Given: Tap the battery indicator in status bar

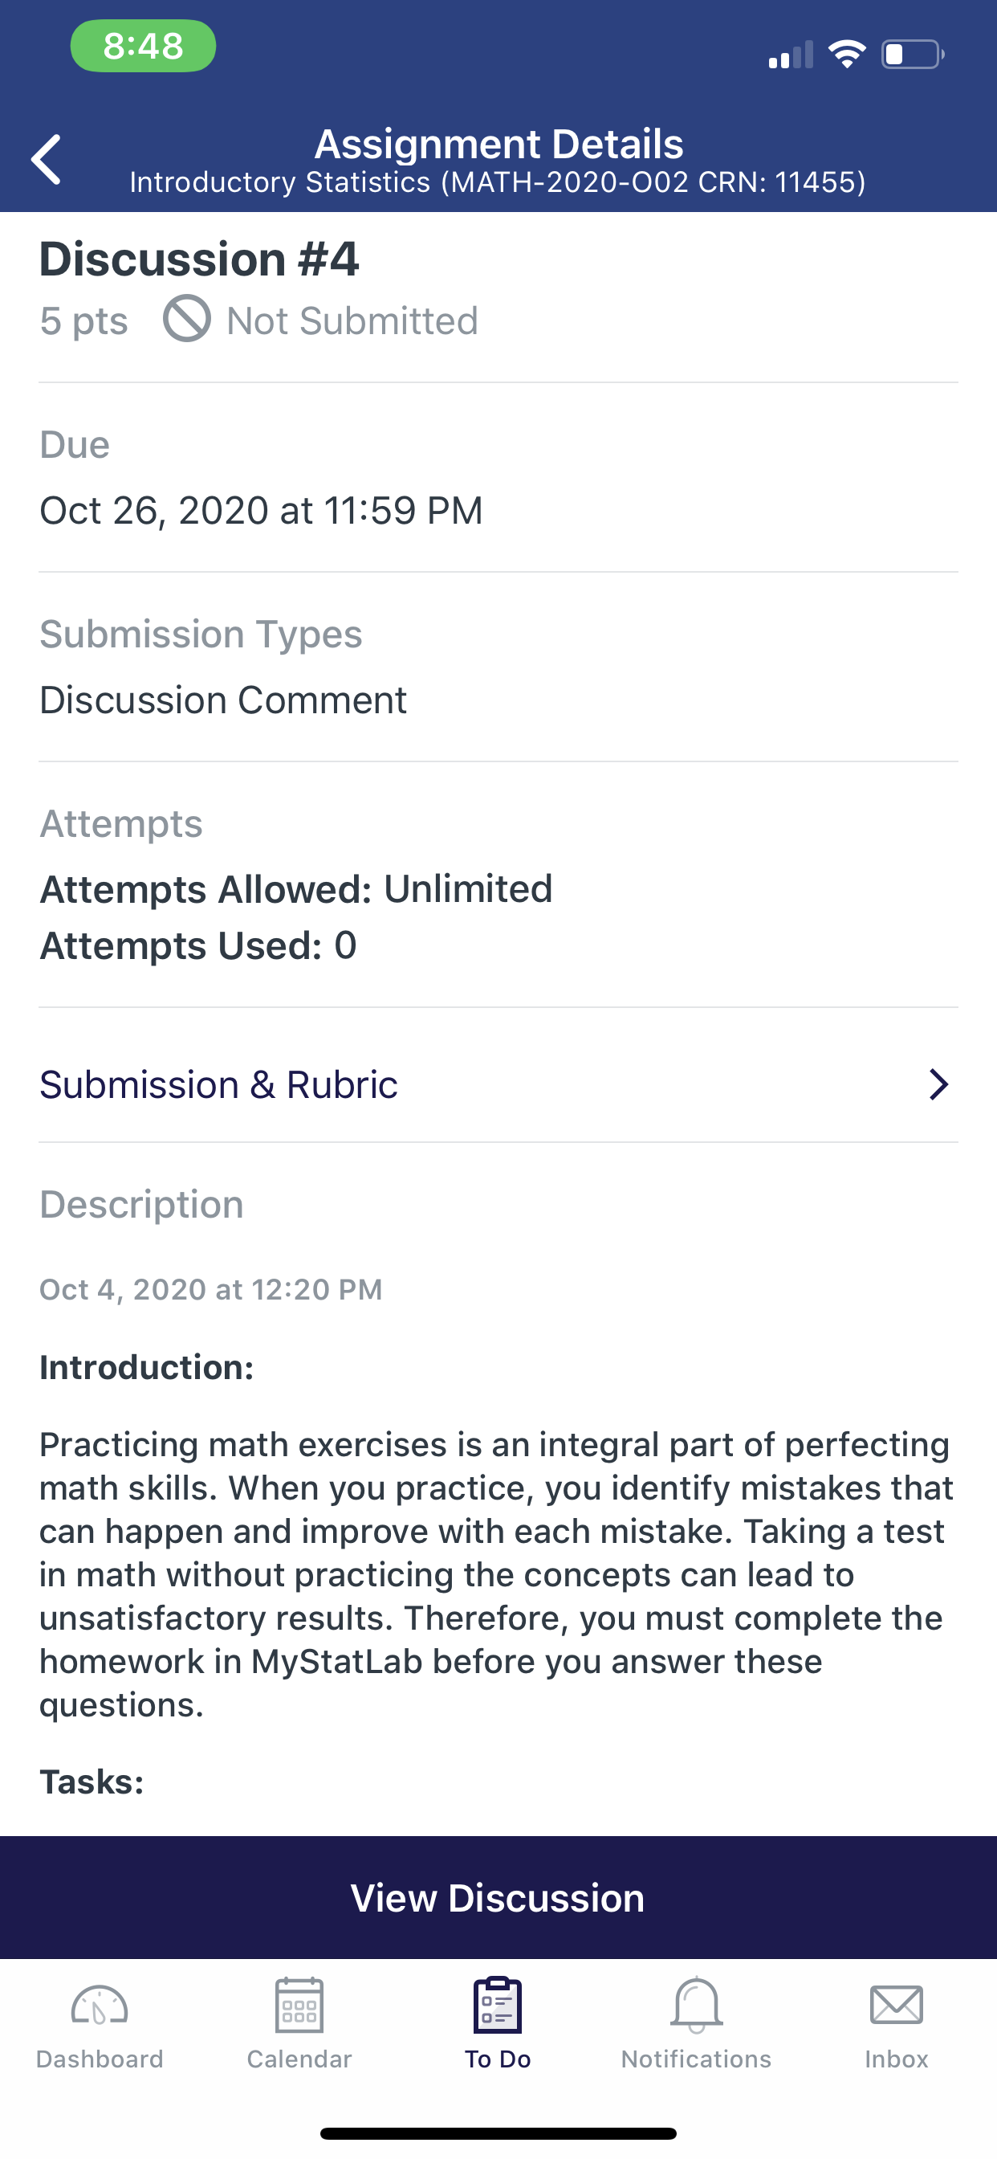Looking at the screenshot, I should tap(913, 55).
